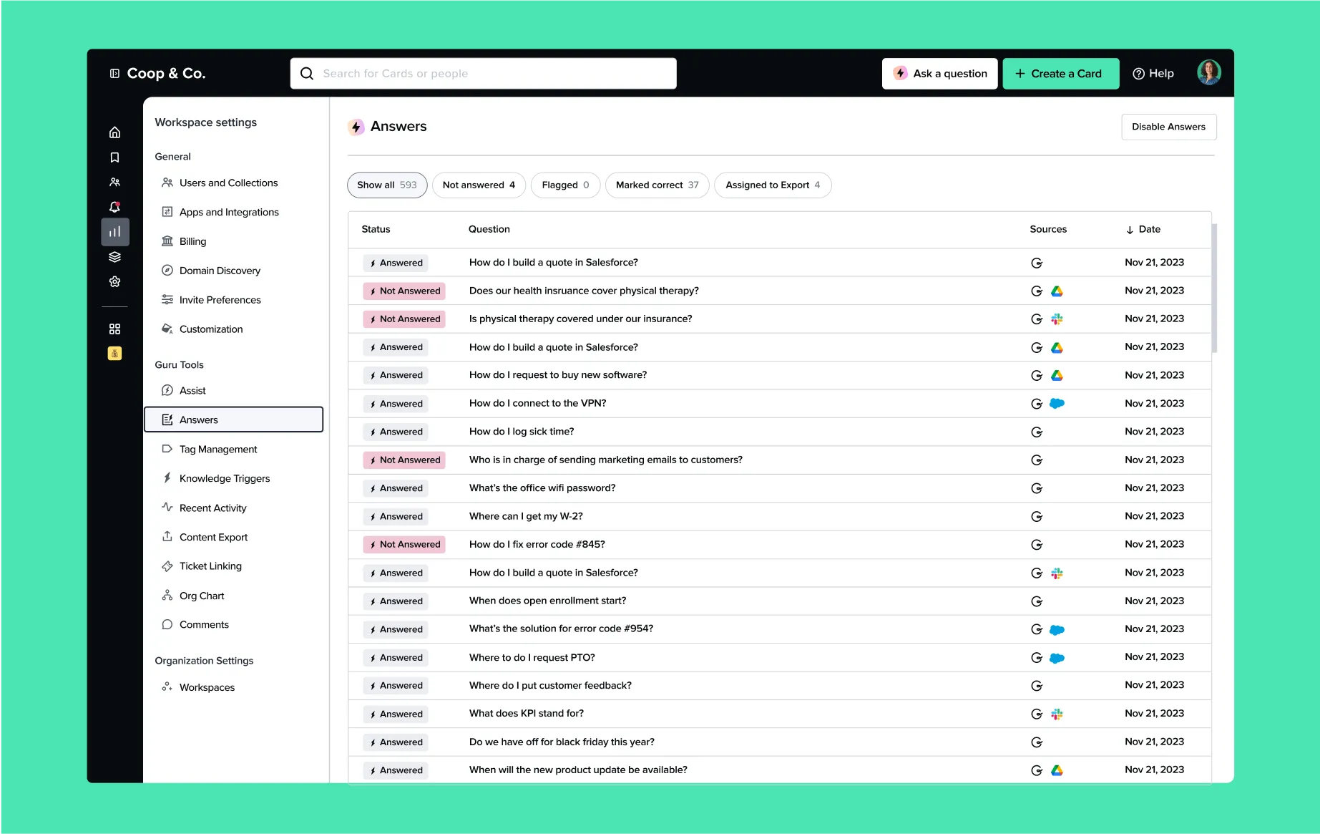Viewport: 1320px width, 834px height.
Task: Toggle the Assigned to Export filter
Action: click(x=772, y=185)
